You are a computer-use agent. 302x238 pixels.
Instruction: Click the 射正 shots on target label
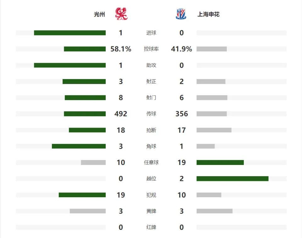pyautogui.click(x=151, y=82)
